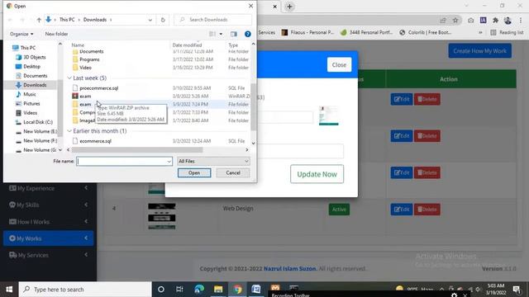Open the file dialog help icon

coord(248,34)
